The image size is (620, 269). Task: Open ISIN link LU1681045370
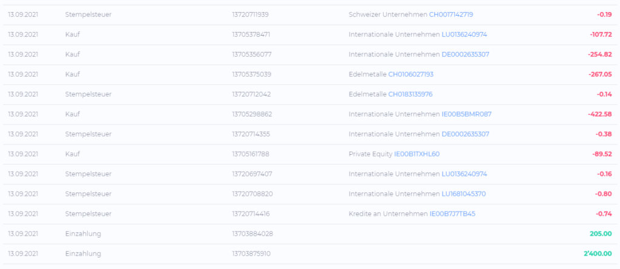(464, 194)
